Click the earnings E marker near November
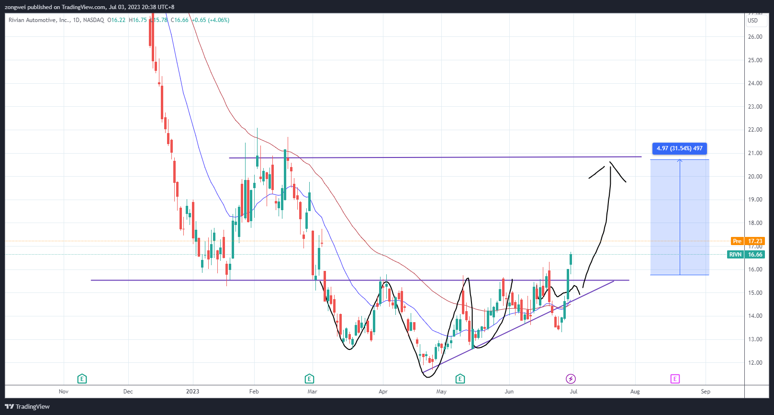The width and height of the screenshot is (774, 415). click(82, 379)
